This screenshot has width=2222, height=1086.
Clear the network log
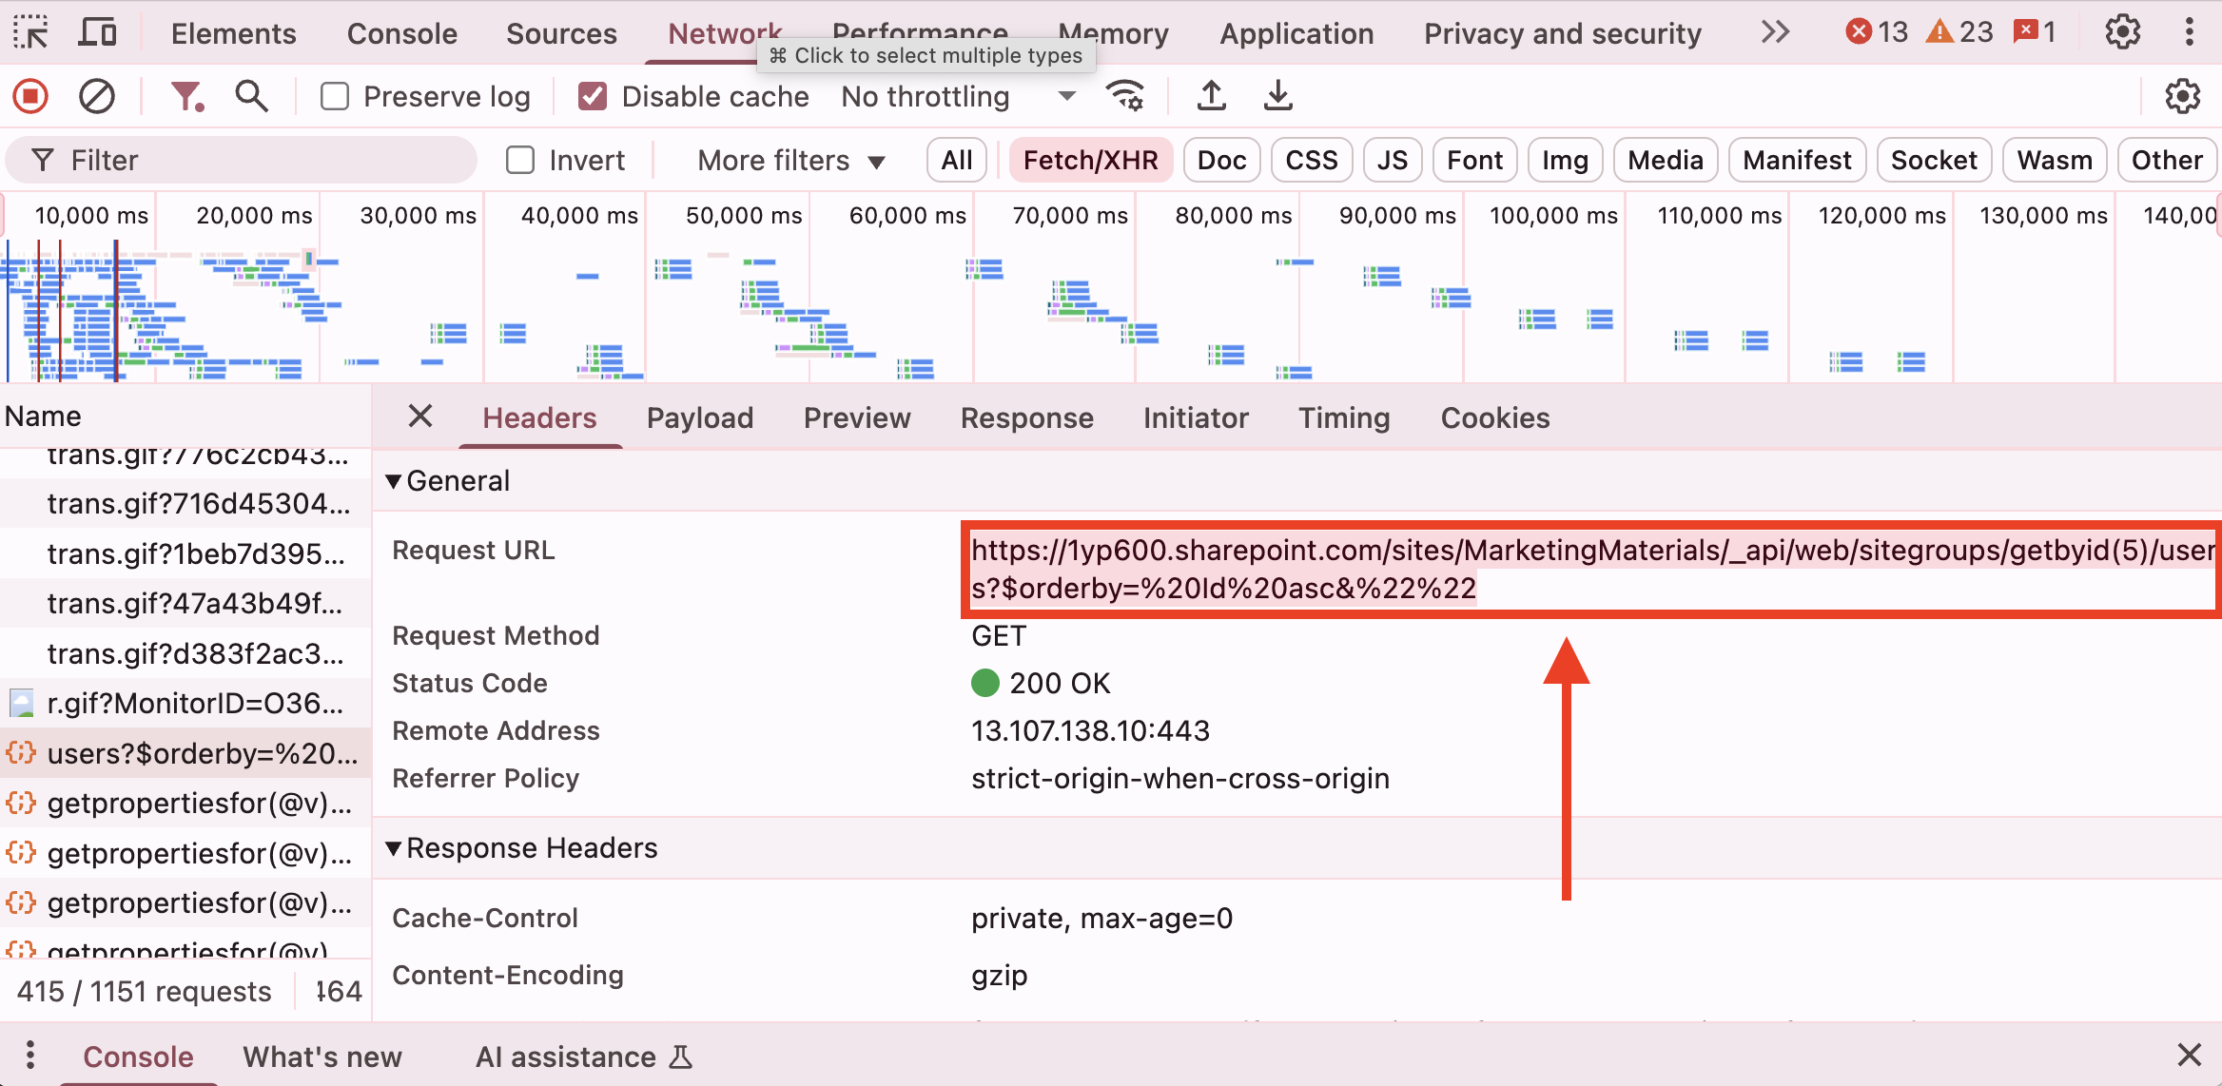click(96, 96)
